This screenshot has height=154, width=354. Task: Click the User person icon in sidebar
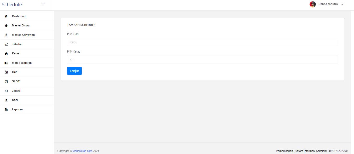point(6,100)
